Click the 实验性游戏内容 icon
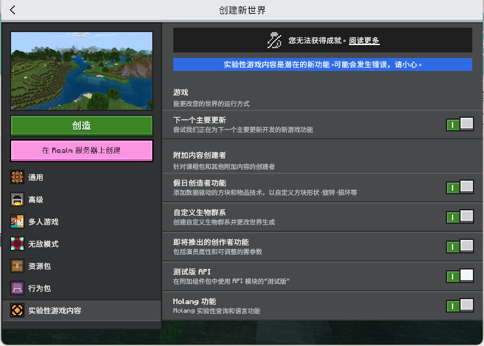This screenshot has width=484, height=346. tap(17, 310)
